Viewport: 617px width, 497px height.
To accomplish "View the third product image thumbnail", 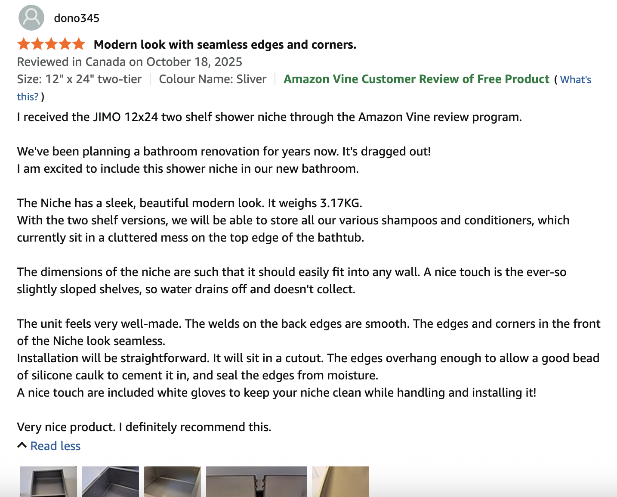I will click(x=173, y=482).
